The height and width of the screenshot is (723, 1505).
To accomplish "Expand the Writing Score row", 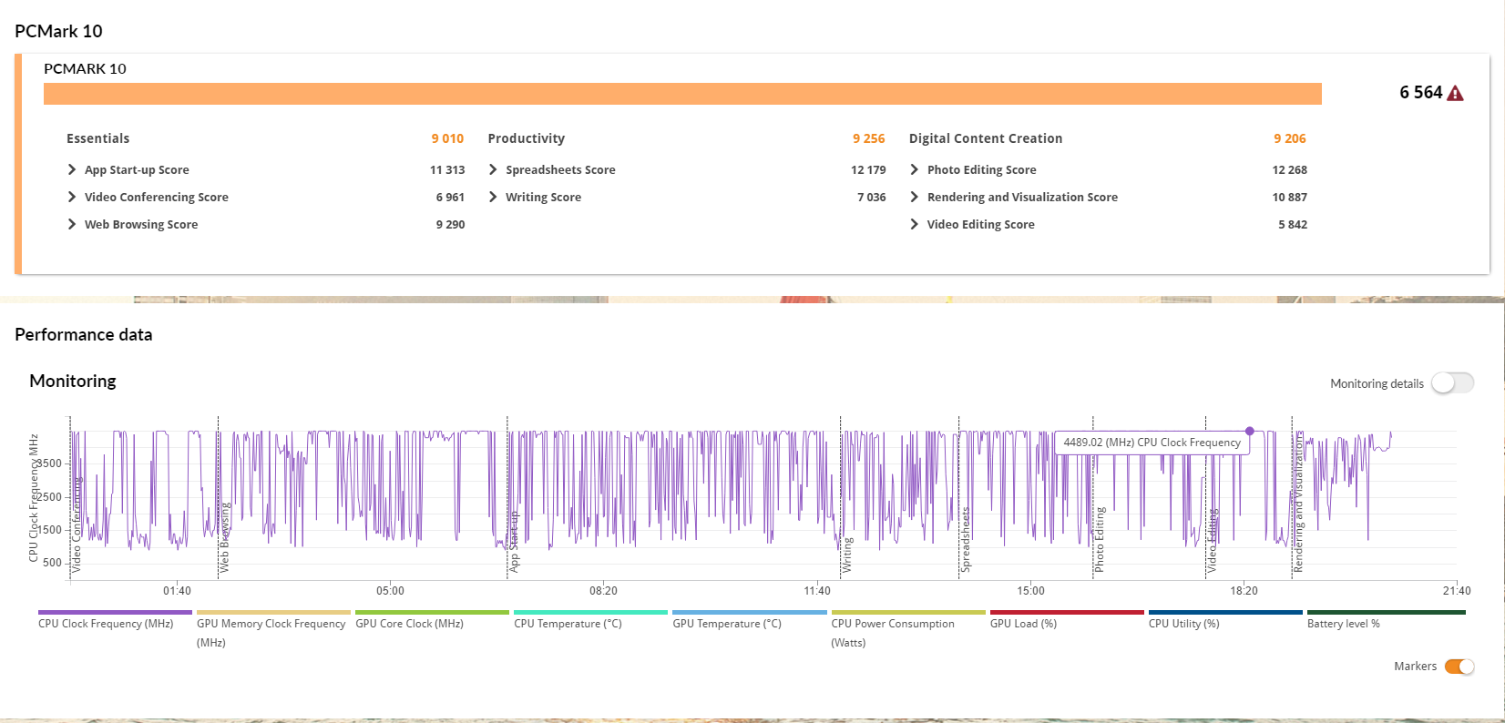I will pos(493,197).
